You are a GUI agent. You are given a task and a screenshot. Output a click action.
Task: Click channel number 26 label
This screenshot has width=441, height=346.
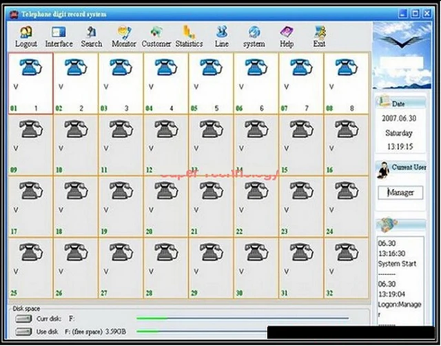coord(59,293)
